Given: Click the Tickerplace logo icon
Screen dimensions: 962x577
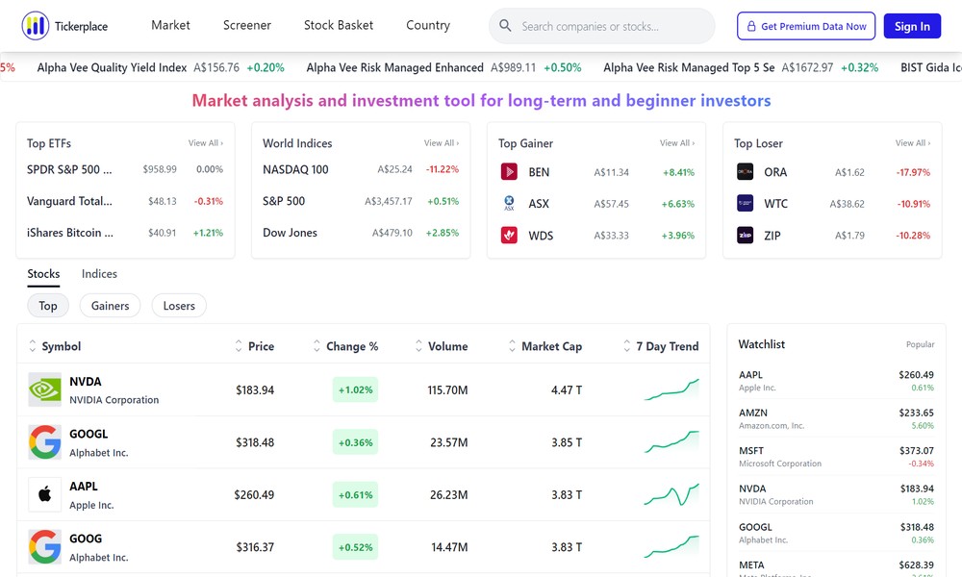Looking at the screenshot, I should pos(36,26).
